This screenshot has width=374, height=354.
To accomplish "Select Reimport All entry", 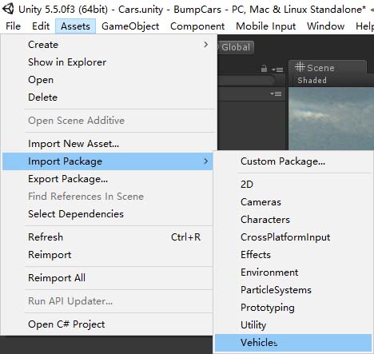I will (107, 278).
